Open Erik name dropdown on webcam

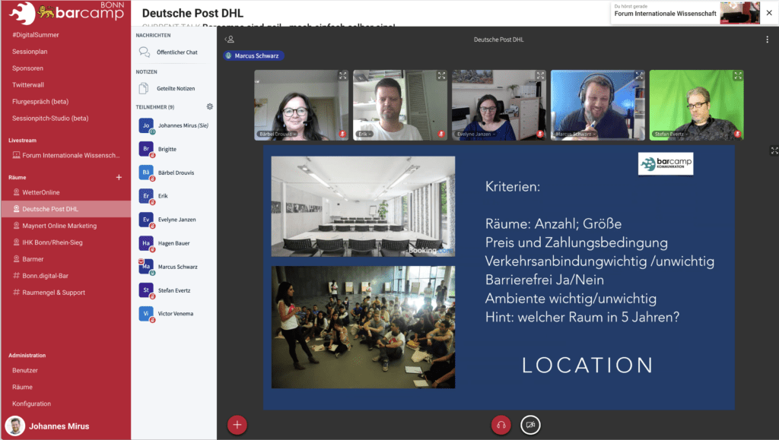(x=364, y=134)
